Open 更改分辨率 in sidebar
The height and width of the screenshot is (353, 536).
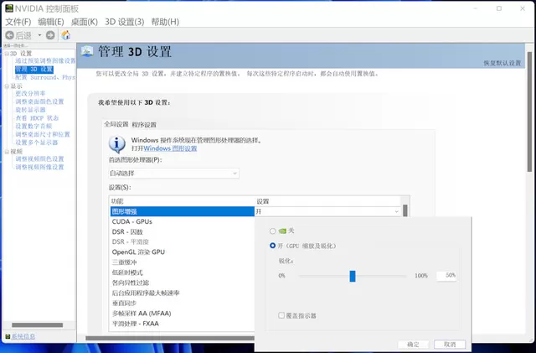pyautogui.click(x=30, y=93)
